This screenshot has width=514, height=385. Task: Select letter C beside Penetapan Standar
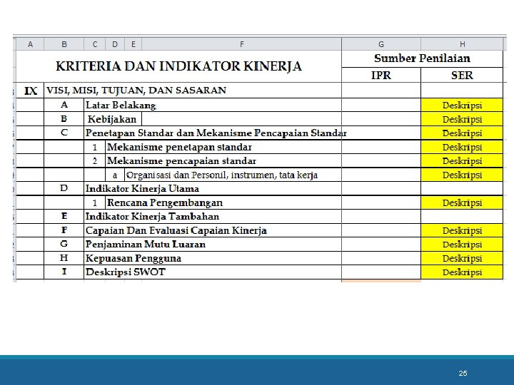click(x=64, y=133)
